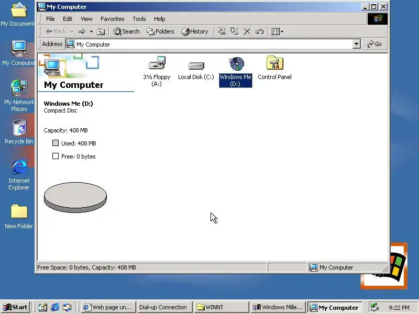Open the Views dropdown button
Screen dimensions: 419x314
[278, 31]
